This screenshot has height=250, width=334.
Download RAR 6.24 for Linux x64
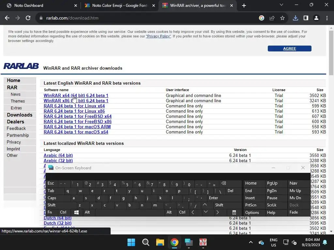click(x=74, y=106)
